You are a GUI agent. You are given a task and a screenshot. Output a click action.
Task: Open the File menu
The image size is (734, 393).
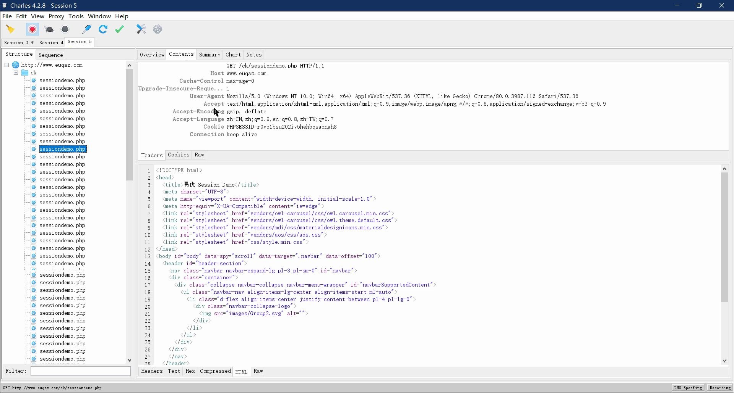(7, 16)
